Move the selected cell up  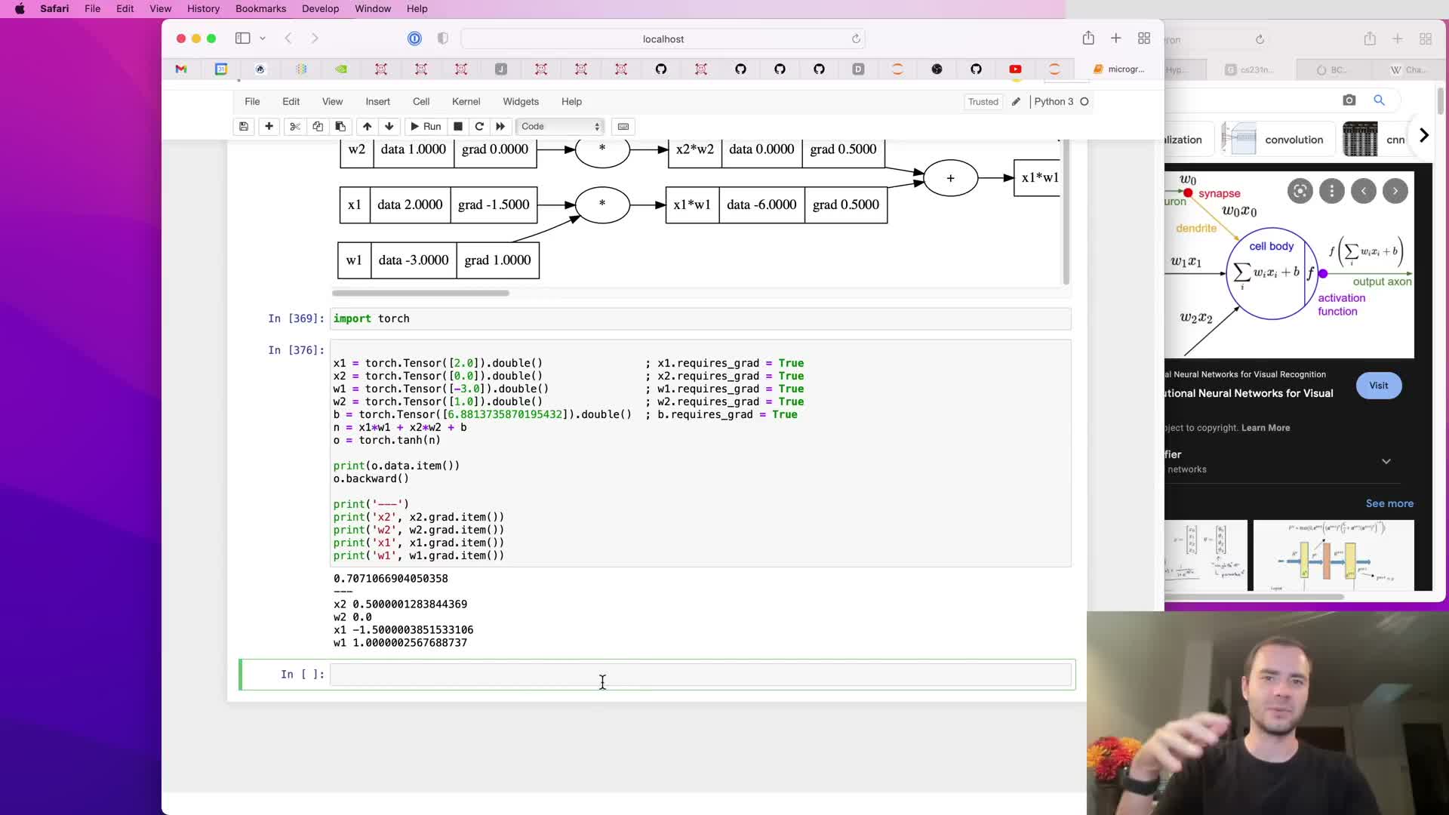367,126
